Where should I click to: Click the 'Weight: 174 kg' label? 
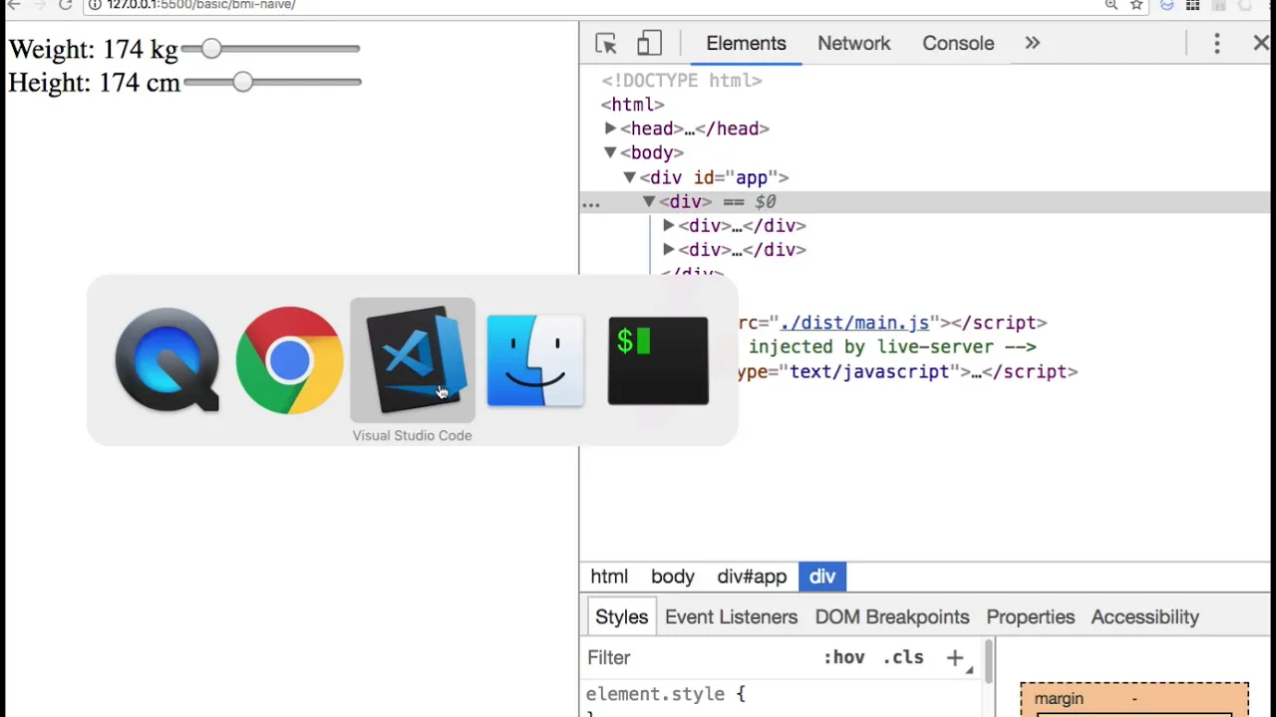coord(93,49)
